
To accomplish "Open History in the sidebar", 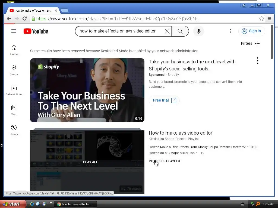I will [14, 130].
